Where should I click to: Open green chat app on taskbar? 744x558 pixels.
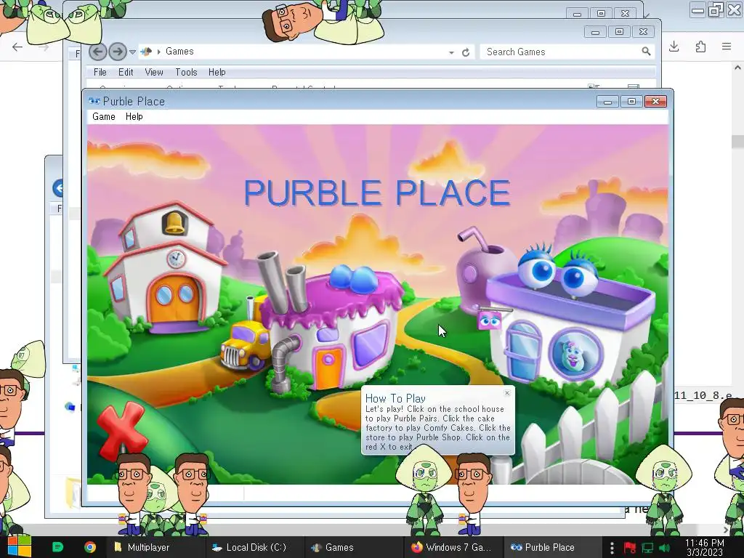[x=58, y=547]
